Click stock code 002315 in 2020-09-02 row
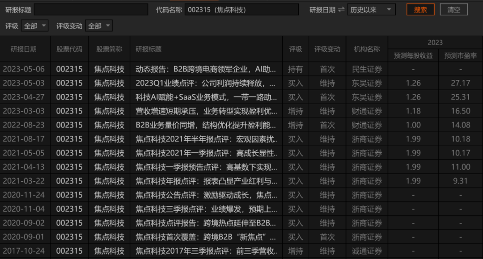 (x=69, y=223)
